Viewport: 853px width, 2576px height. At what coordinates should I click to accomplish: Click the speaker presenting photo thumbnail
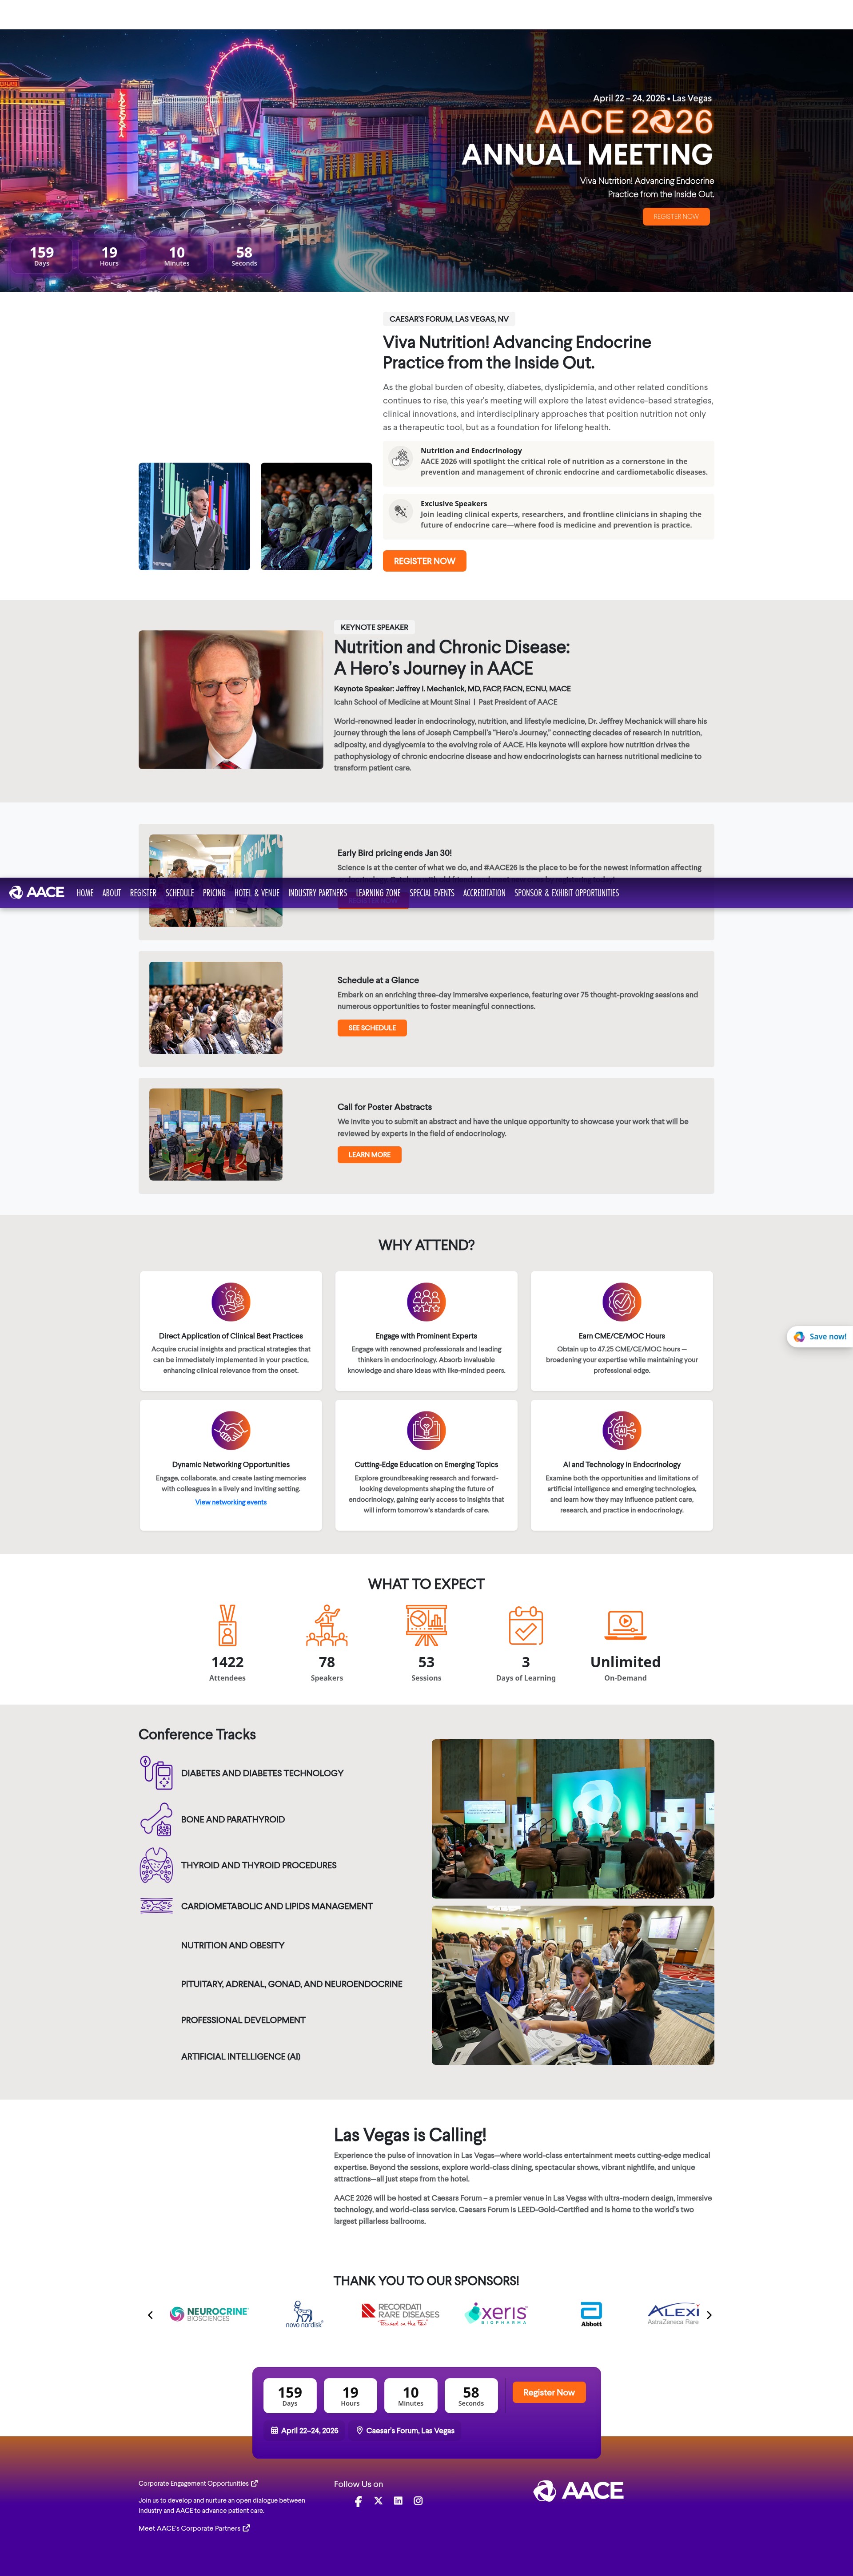[194, 516]
